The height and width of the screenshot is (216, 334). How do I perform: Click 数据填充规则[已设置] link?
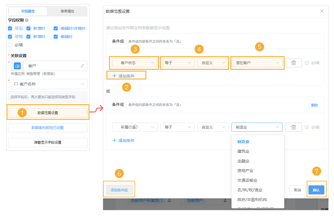(47, 128)
